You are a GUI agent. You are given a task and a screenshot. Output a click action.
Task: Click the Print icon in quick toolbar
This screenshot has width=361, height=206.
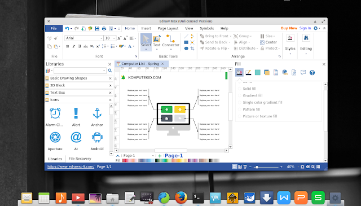coord(104,28)
